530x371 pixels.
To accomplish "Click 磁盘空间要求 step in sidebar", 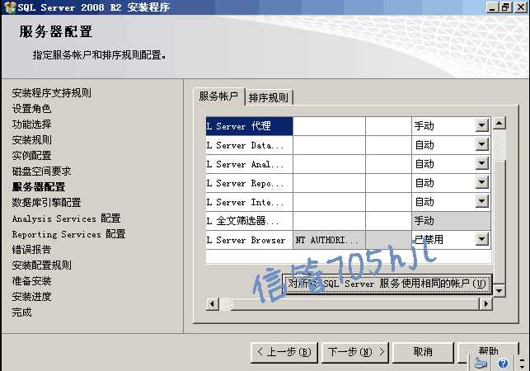I will click(41, 171).
